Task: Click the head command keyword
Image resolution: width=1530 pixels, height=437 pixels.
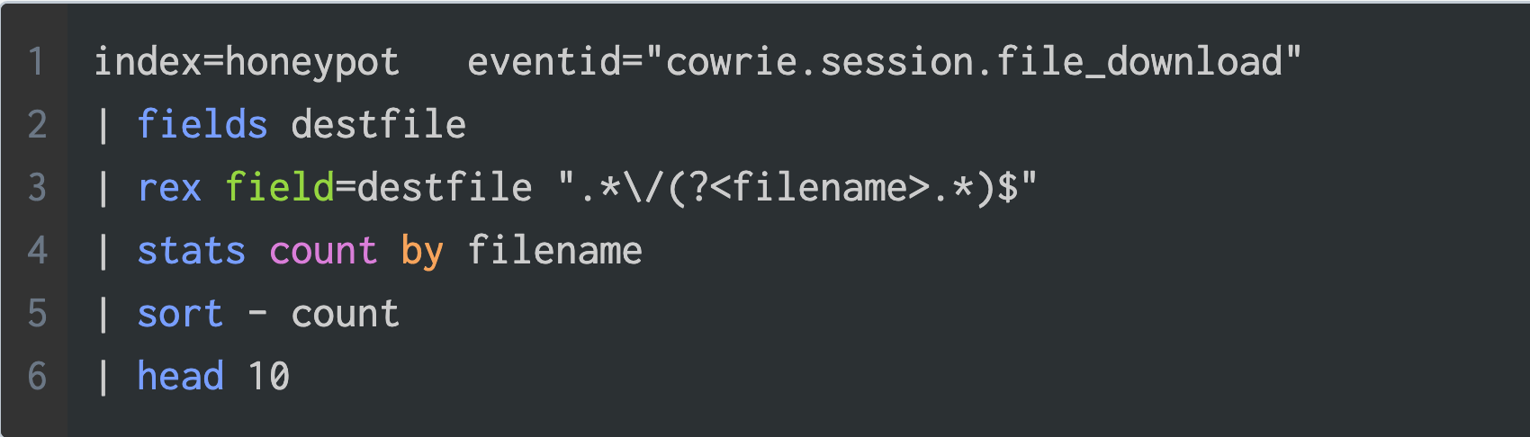Action: [180, 377]
